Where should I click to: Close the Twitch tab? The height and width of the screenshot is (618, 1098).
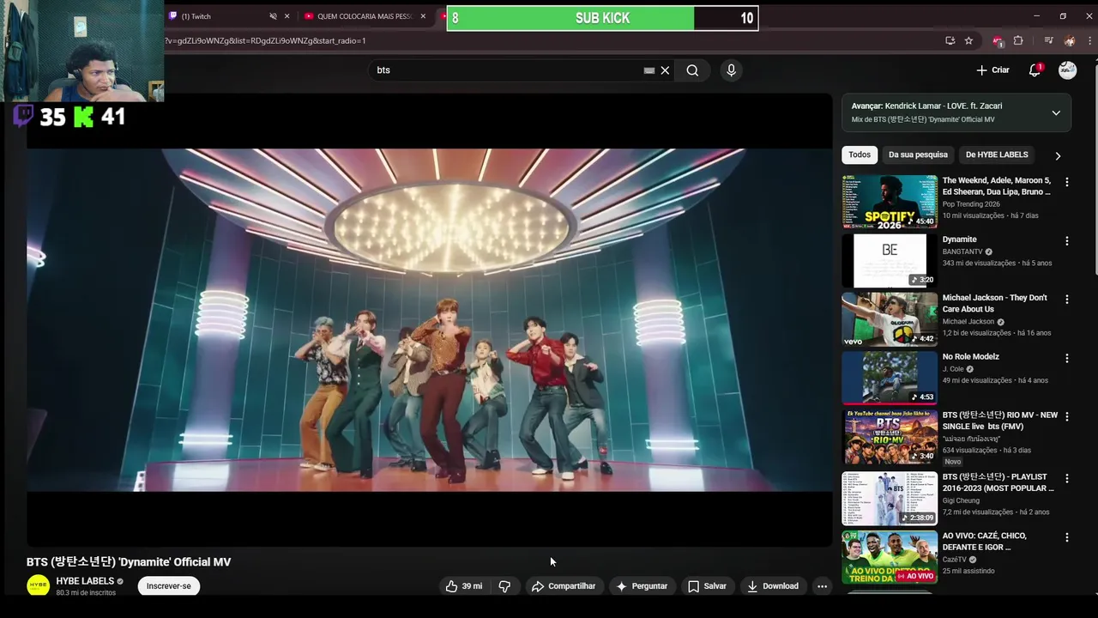click(287, 16)
